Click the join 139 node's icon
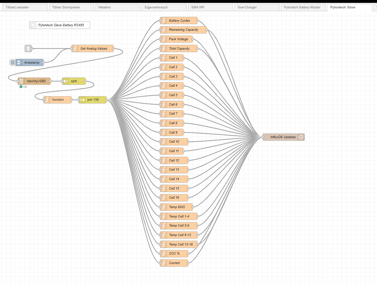The height and width of the screenshot is (284, 377). (82, 100)
